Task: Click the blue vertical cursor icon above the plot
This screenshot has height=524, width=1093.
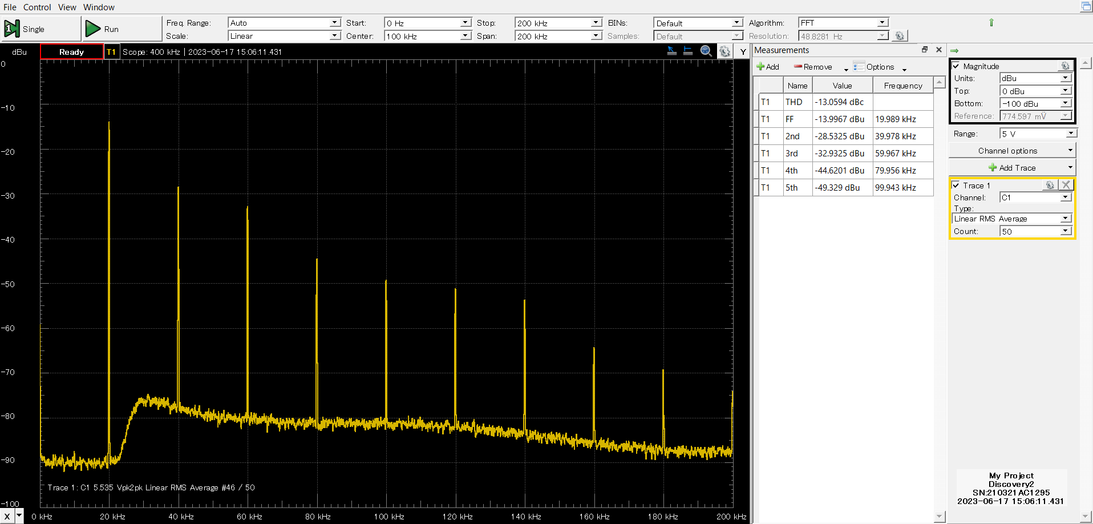Action: (688, 51)
